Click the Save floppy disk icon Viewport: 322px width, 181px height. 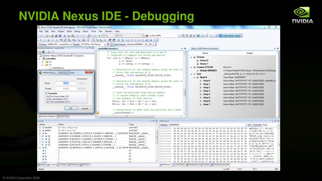(56, 36)
